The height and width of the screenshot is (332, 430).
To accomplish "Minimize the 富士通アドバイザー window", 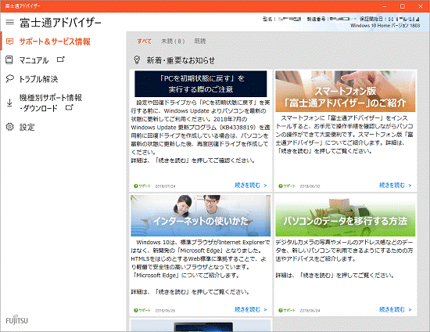I will (385, 6).
